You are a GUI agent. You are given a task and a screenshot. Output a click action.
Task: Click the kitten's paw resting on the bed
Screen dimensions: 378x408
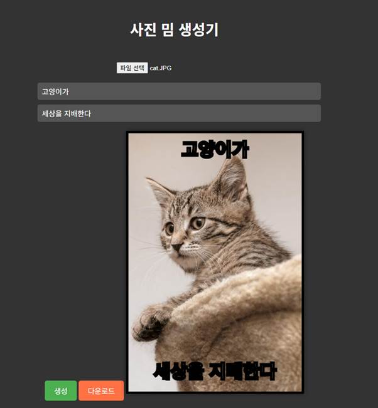tap(151, 322)
